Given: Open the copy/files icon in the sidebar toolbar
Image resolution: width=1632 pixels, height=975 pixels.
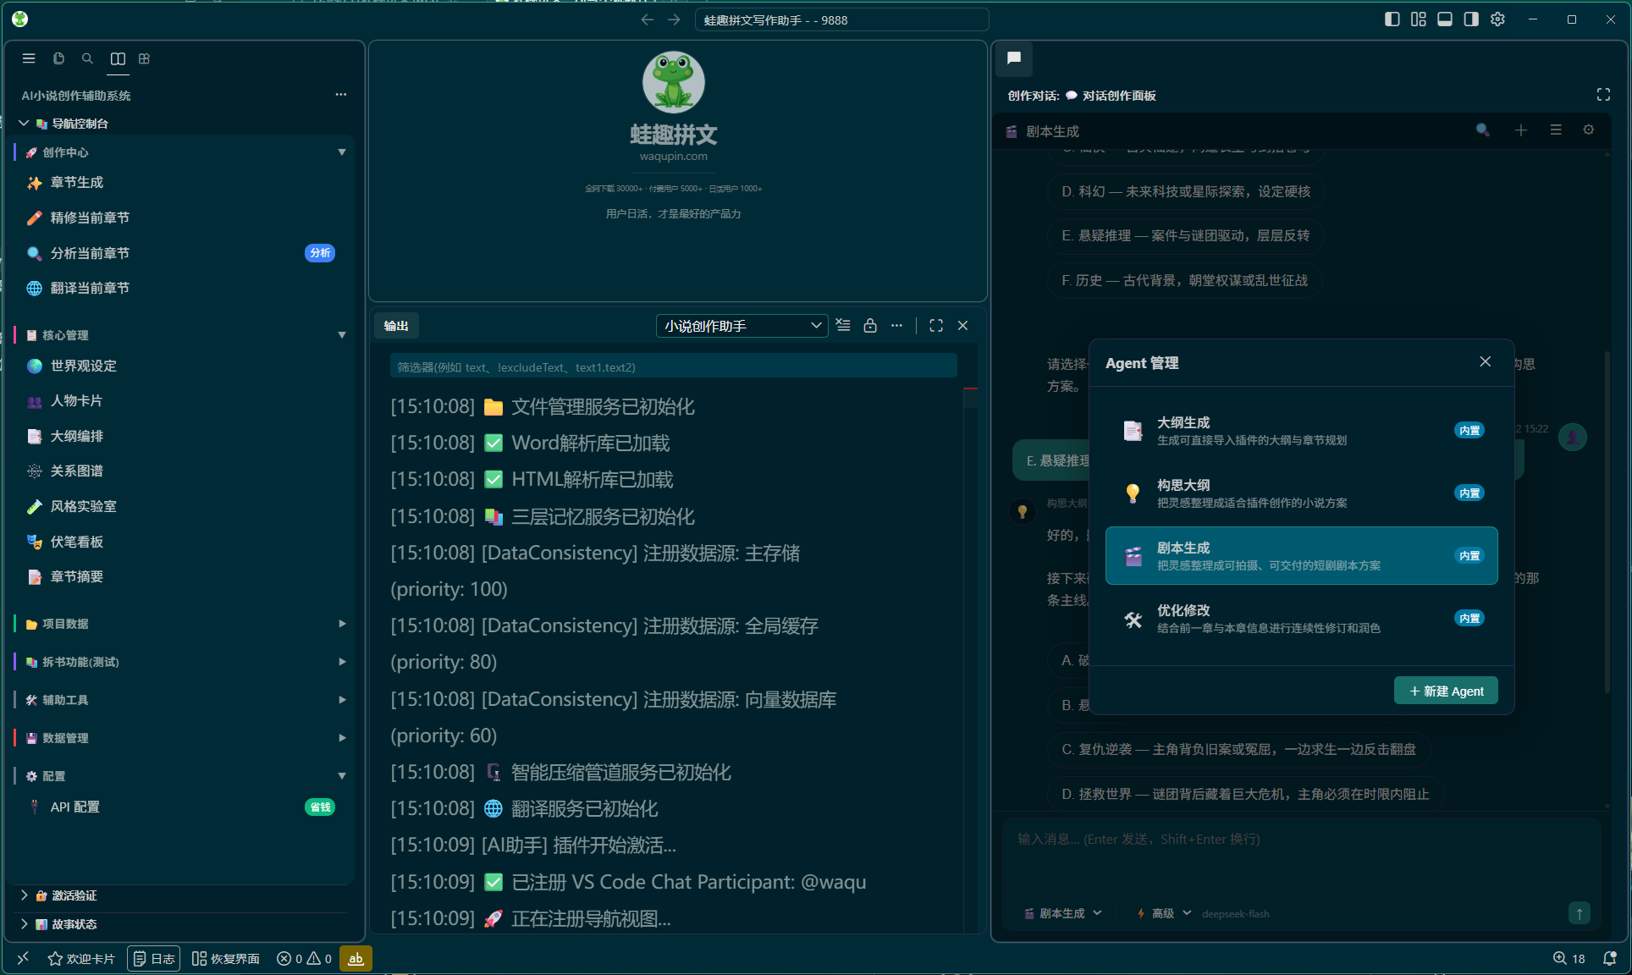Looking at the screenshot, I should coord(58,58).
